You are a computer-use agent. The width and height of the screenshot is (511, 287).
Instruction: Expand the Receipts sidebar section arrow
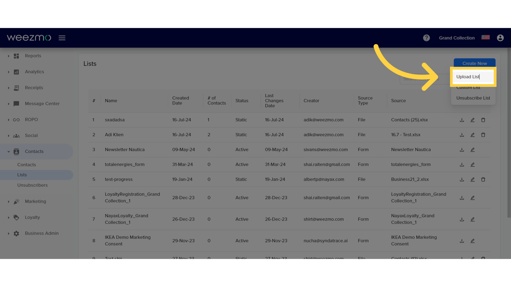(x=9, y=88)
